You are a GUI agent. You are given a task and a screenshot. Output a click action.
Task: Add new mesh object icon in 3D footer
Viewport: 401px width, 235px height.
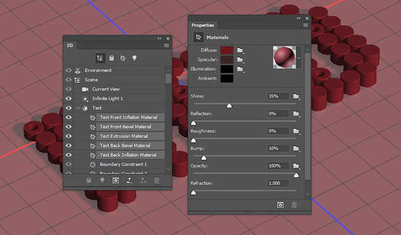click(89, 180)
